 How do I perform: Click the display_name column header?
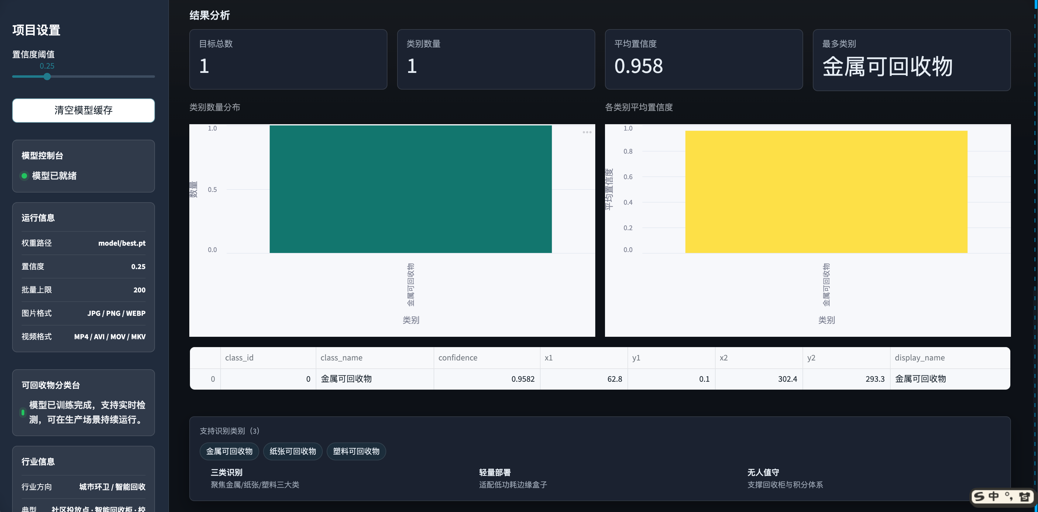click(950, 358)
